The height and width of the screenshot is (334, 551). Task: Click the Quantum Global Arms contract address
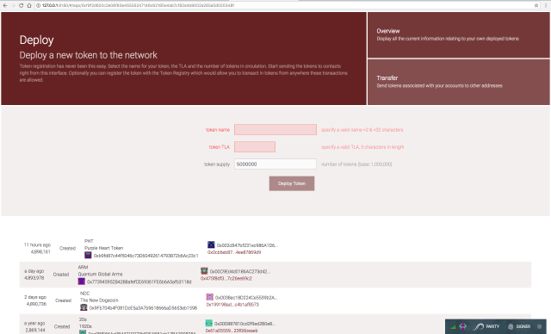(x=139, y=281)
